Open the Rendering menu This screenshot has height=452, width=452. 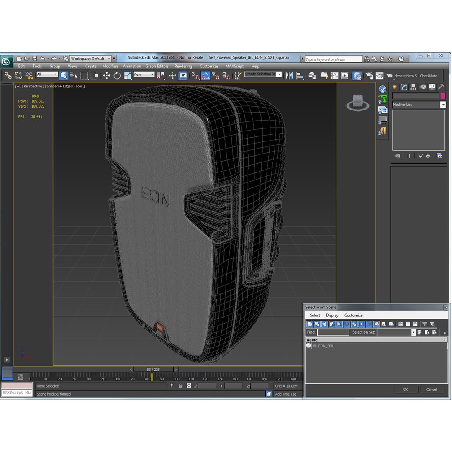[x=183, y=66]
